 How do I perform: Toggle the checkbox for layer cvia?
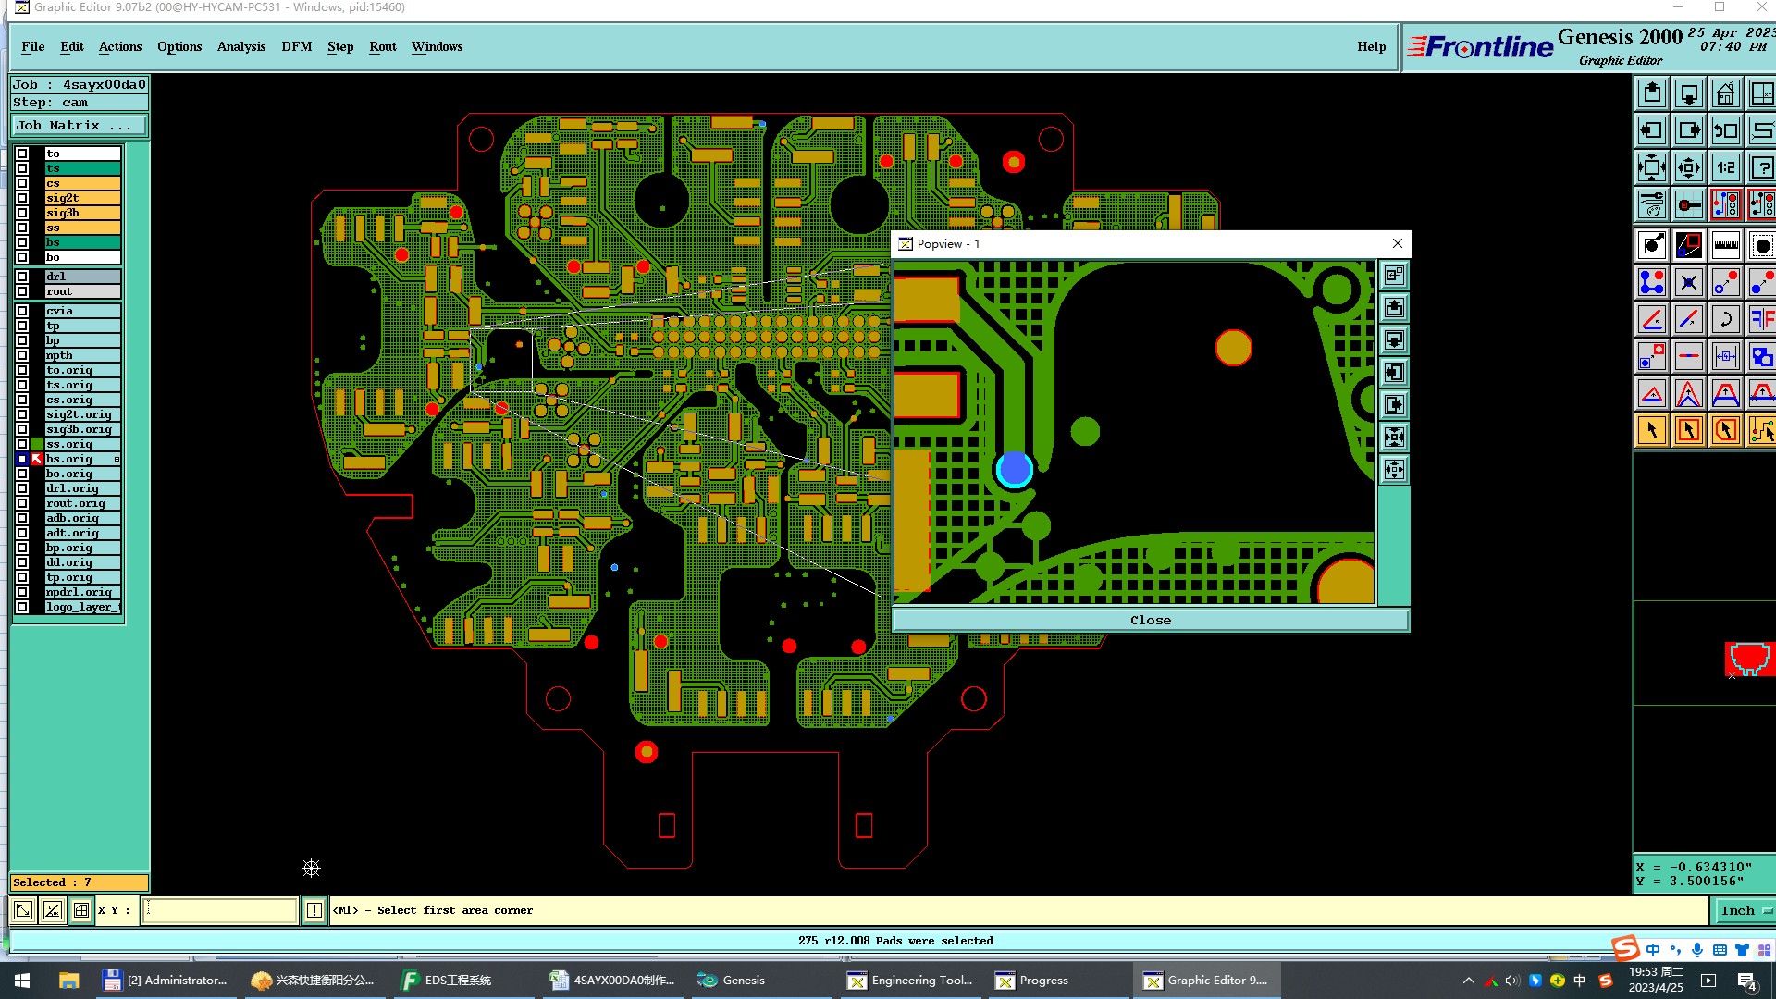click(x=22, y=311)
